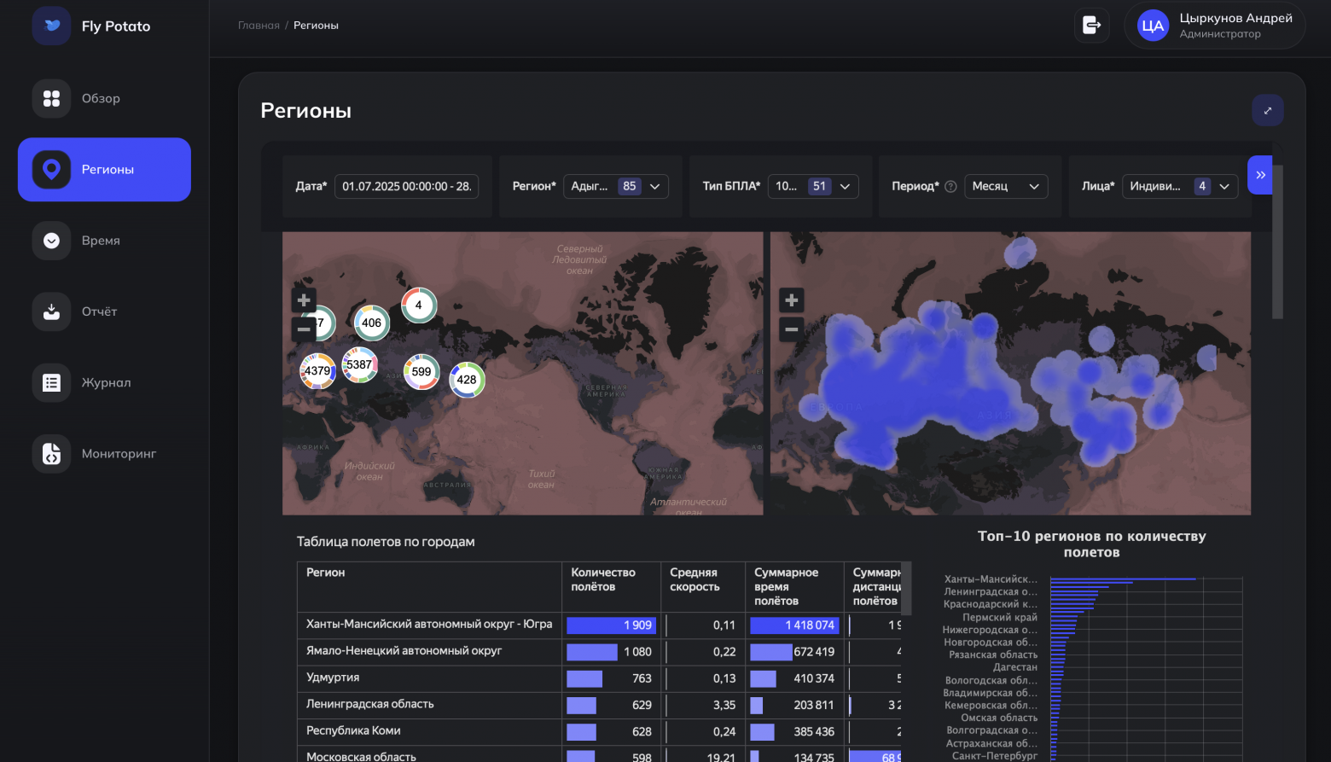The width and height of the screenshot is (1331, 762).
Task: Open the Отчёт report section
Action: tap(104, 311)
